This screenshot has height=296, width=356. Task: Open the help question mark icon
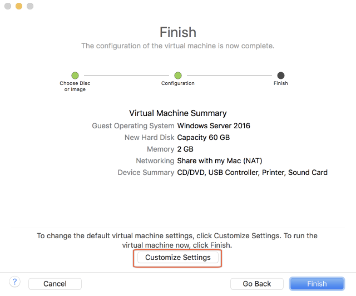point(16,282)
